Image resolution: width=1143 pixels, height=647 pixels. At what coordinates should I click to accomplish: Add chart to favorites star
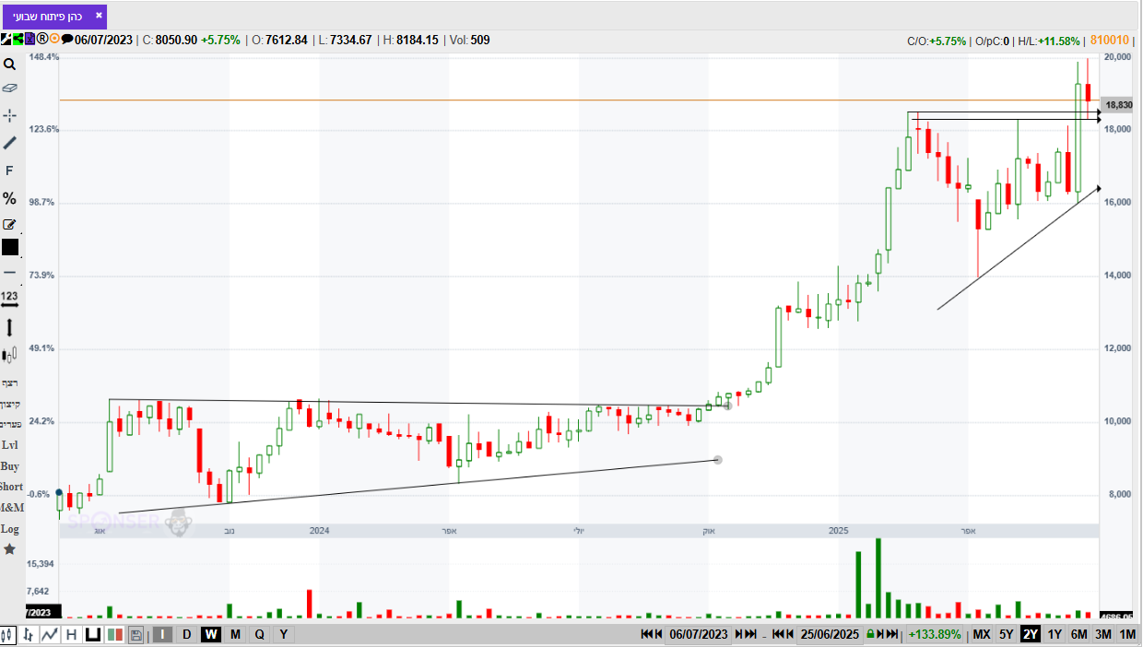click(x=9, y=549)
